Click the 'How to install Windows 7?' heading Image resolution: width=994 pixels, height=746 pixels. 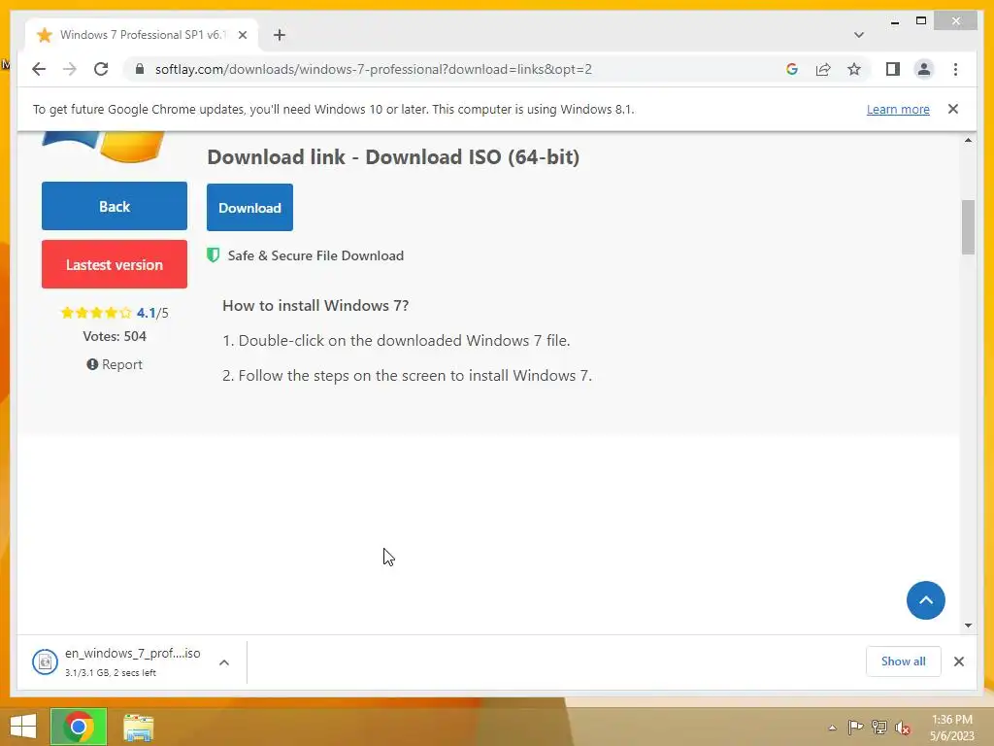tap(315, 306)
